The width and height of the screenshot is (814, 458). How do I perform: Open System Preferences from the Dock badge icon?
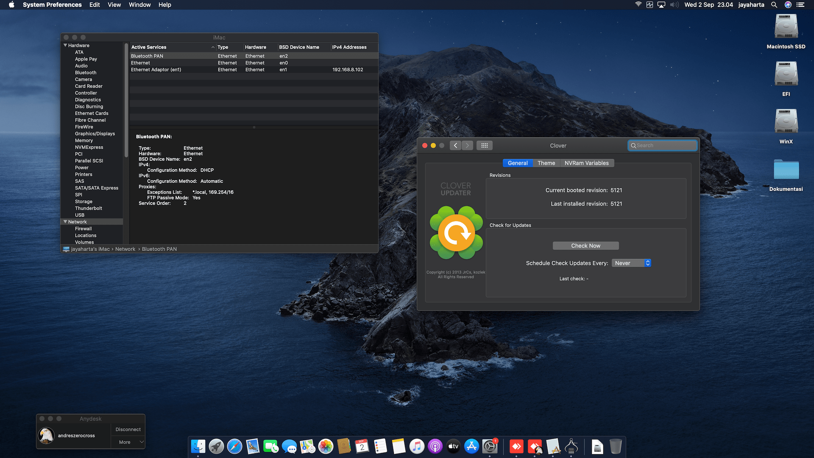[490, 446]
